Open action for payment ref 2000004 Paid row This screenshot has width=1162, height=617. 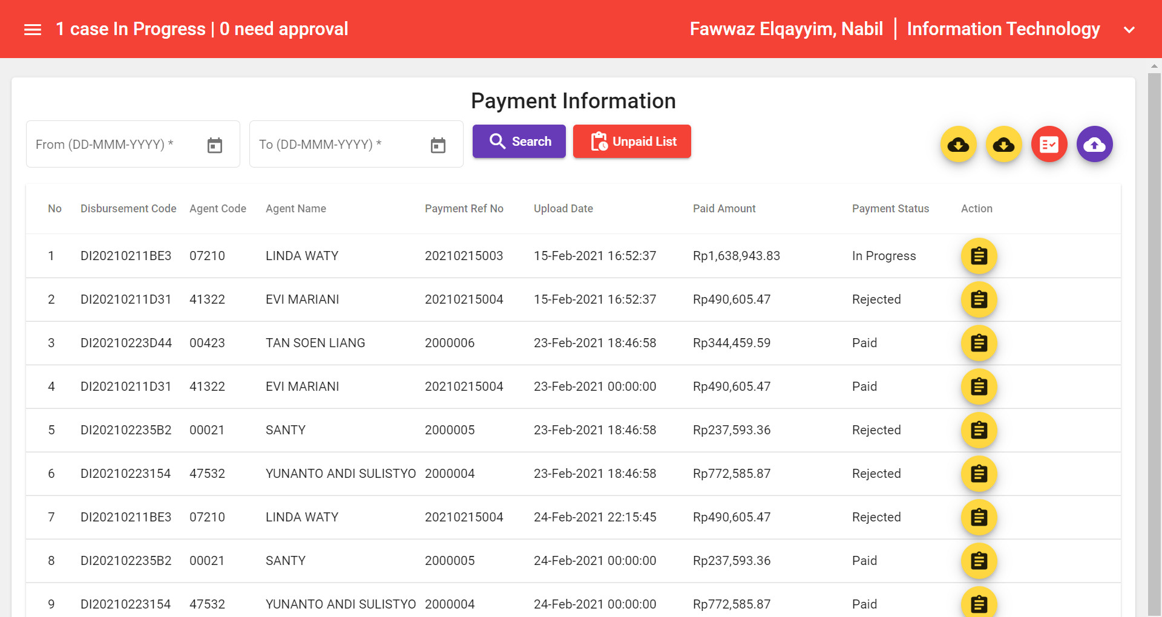979,603
